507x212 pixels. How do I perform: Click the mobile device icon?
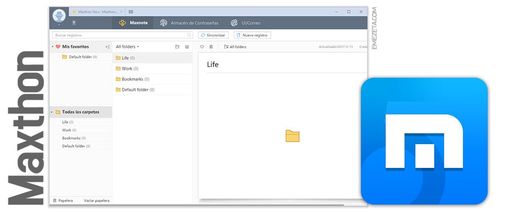[x=74, y=23]
